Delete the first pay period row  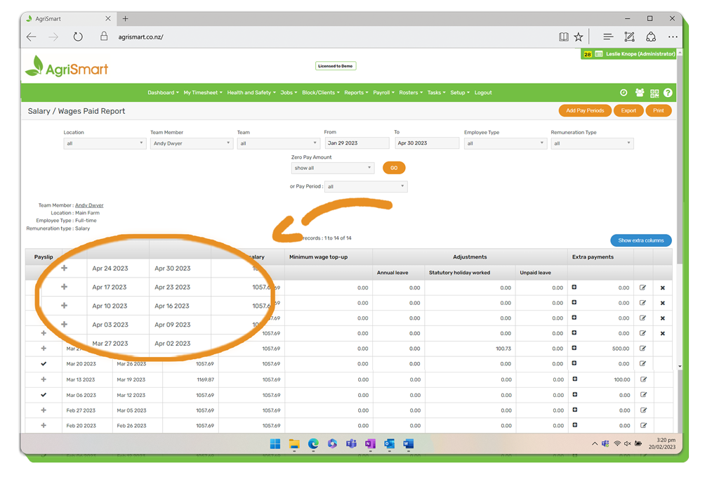point(662,288)
